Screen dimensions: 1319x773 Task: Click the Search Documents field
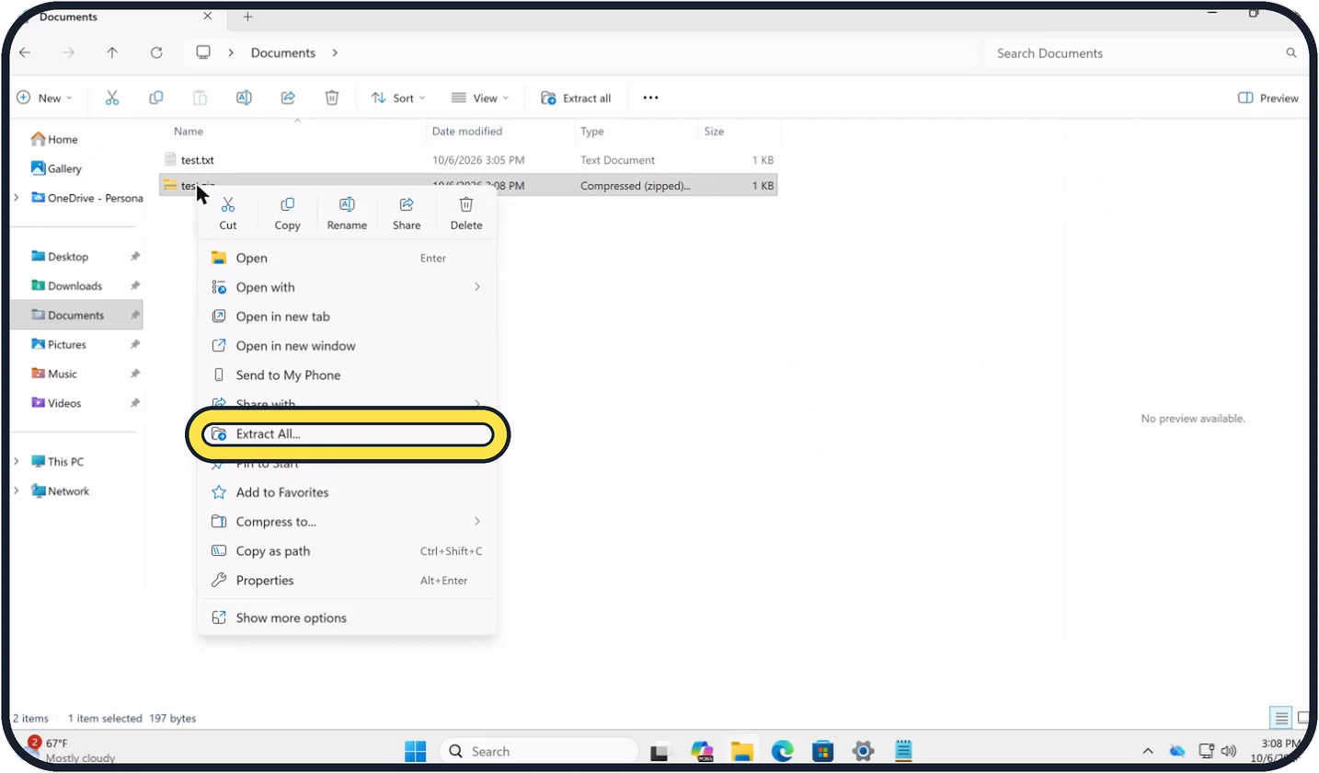(x=1144, y=53)
